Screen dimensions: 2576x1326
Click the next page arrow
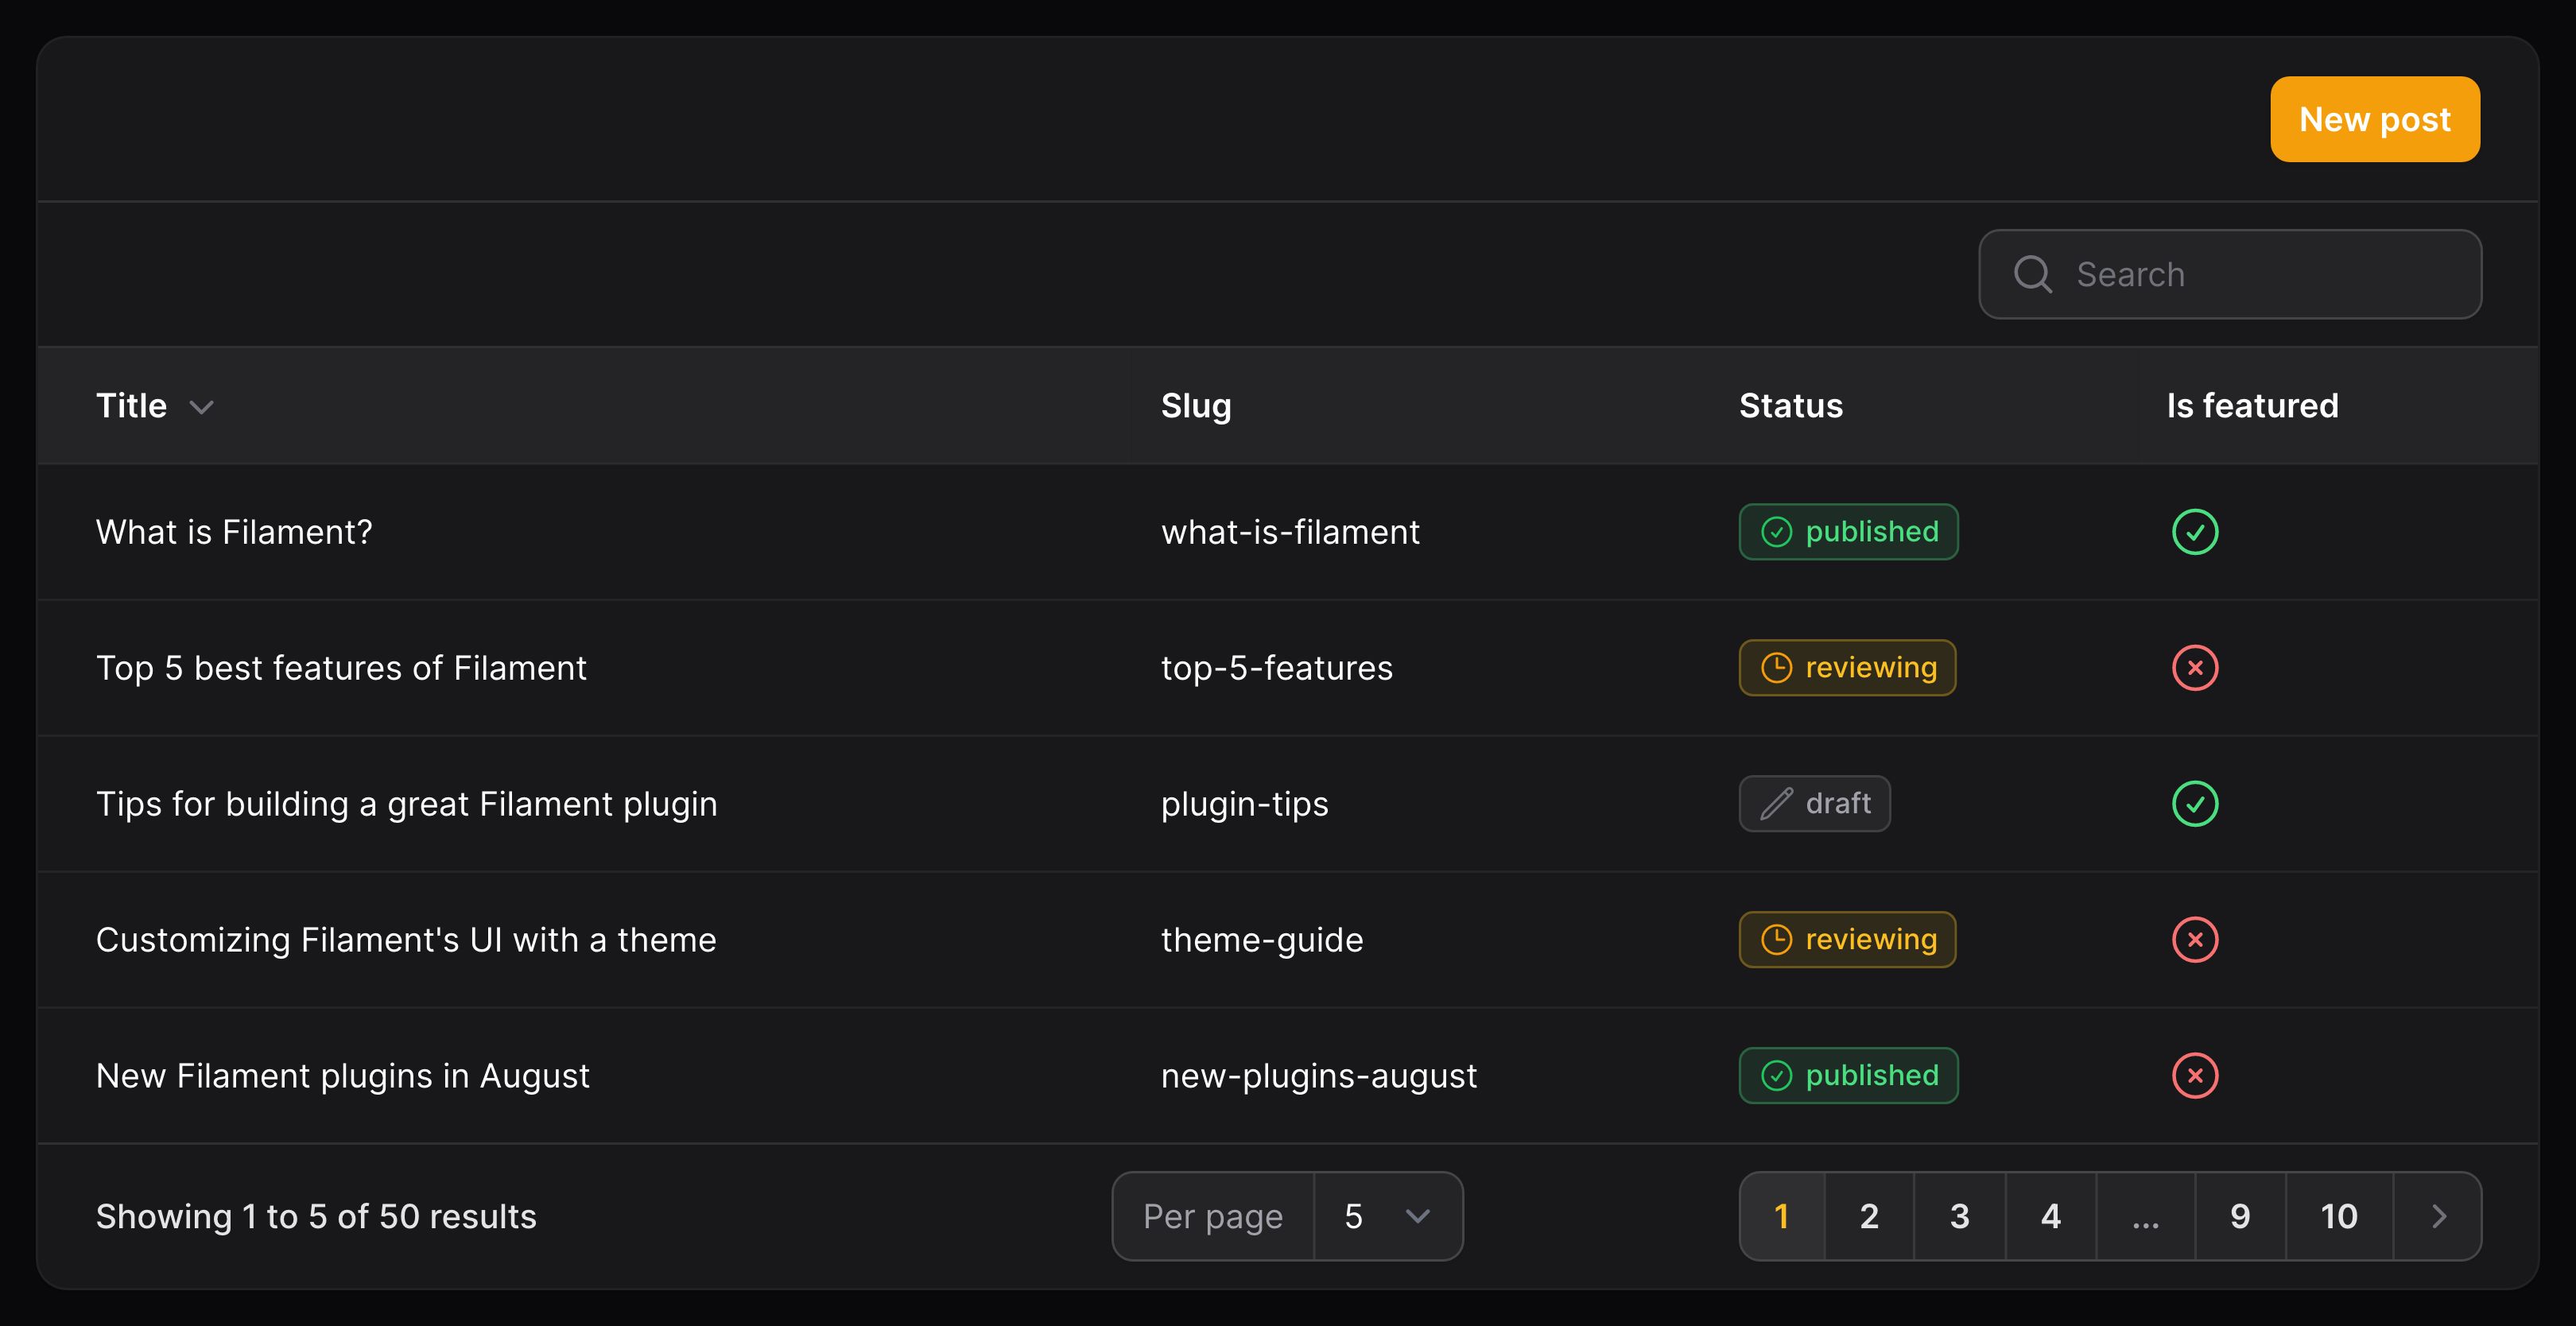click(x=2438, y=1216)
